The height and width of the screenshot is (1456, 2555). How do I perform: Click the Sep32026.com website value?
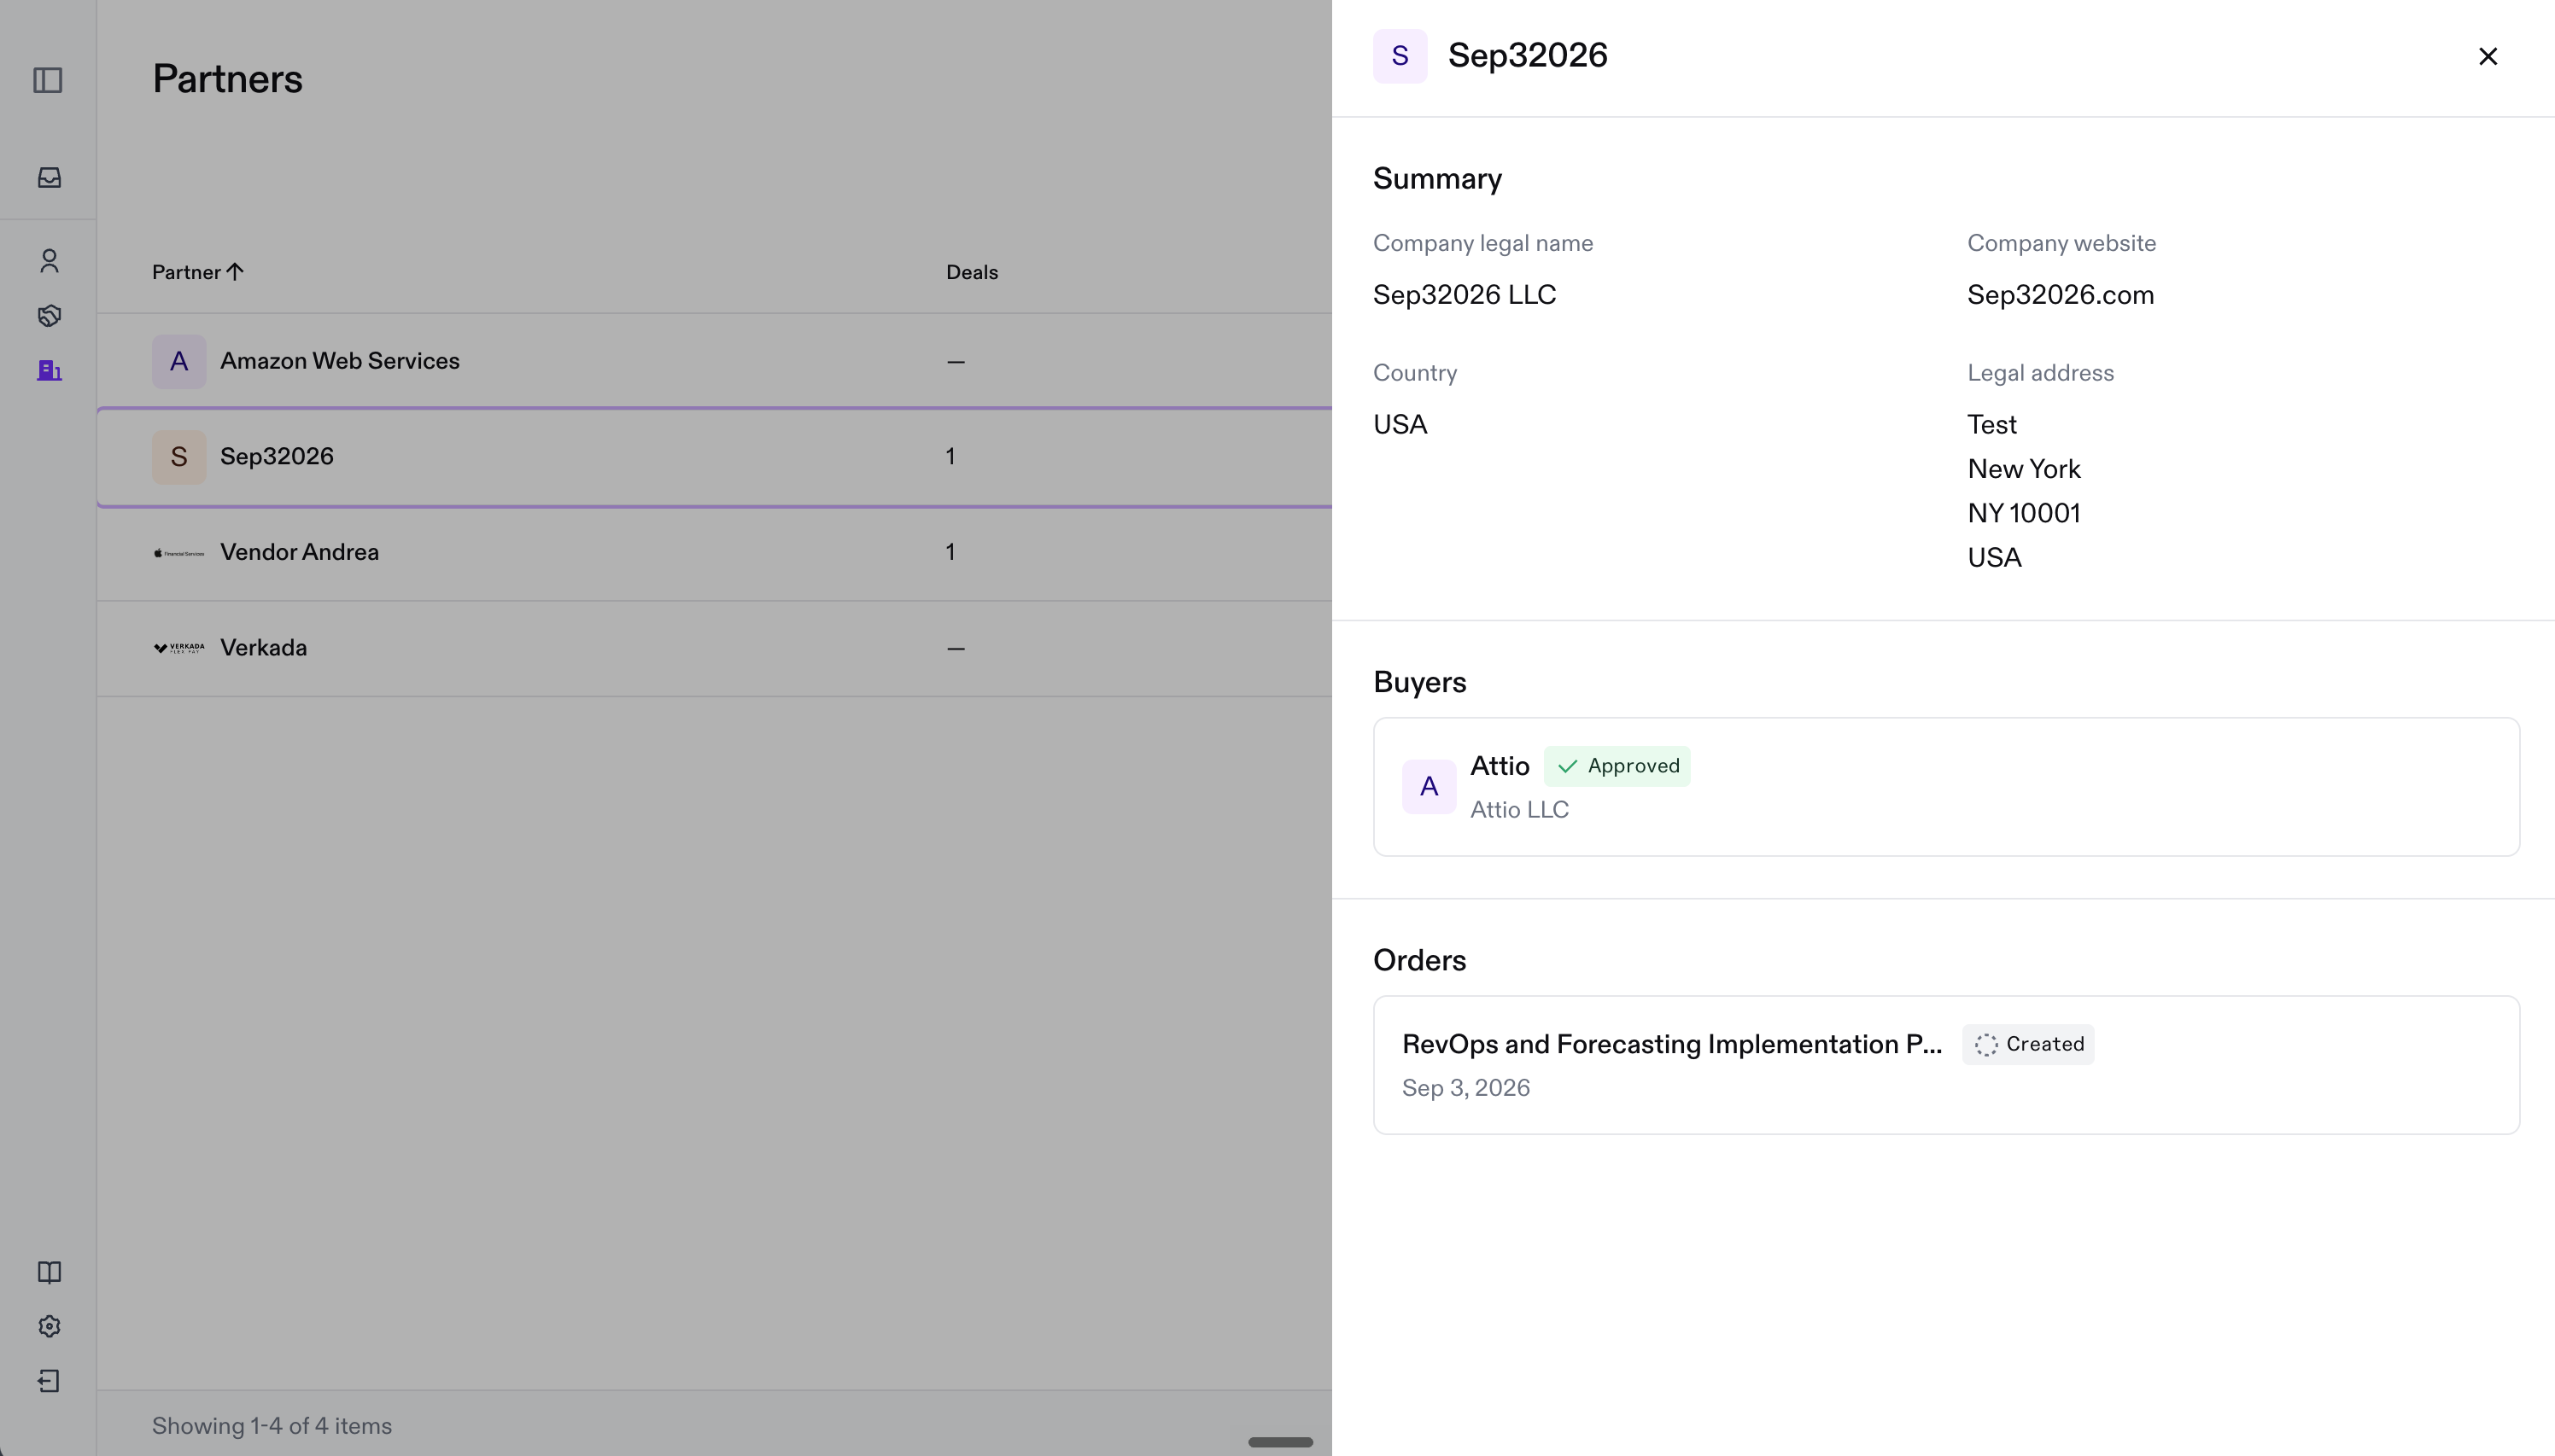2061,295
